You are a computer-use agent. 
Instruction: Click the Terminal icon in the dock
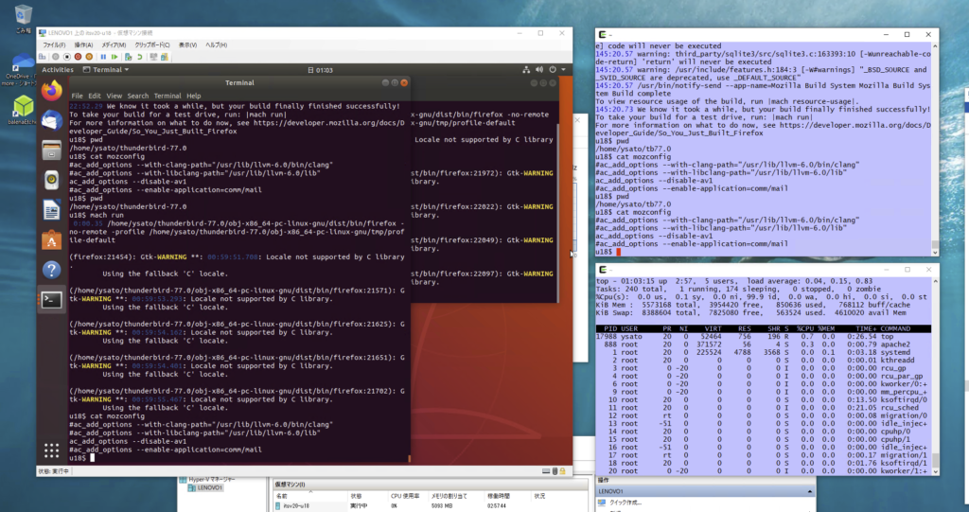tap(51, 300)
